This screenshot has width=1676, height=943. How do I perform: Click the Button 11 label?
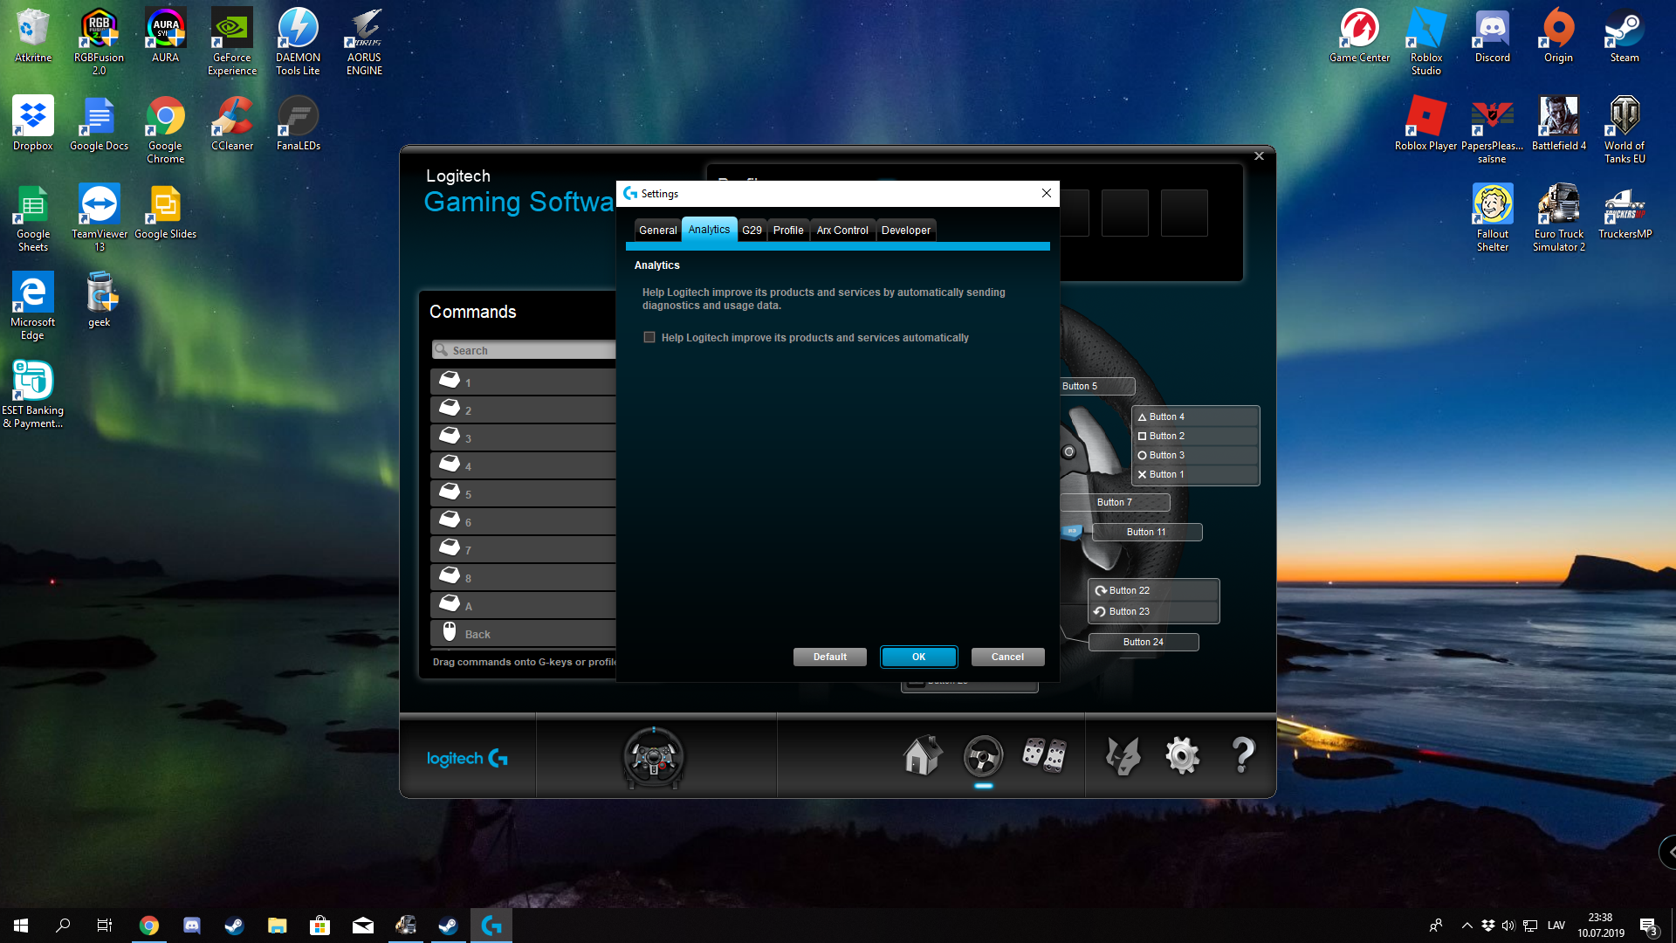[x=1146, y=532]
